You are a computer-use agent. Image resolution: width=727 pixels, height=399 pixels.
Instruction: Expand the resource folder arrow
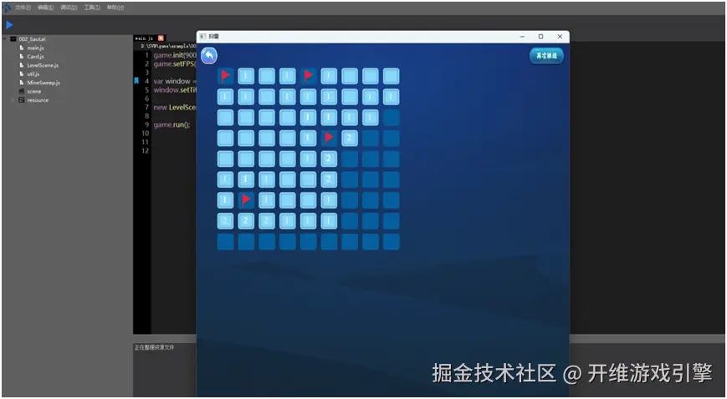point(13,100)
